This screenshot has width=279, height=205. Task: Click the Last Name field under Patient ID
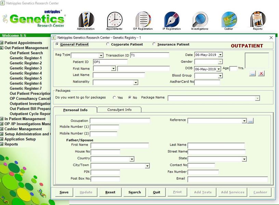point(119,75)
